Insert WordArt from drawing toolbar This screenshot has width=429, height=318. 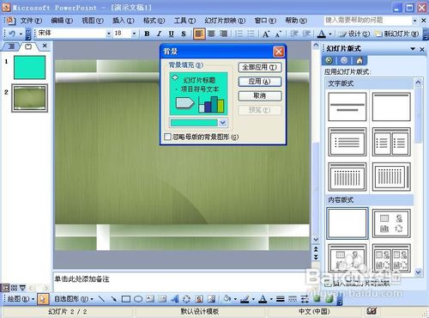(x=174, y=299)
